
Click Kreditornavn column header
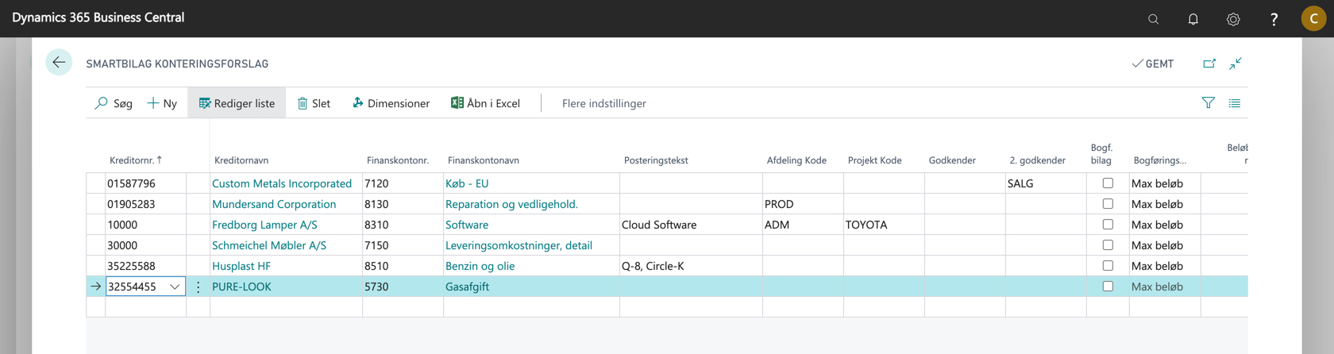click(x=241, y=160)
